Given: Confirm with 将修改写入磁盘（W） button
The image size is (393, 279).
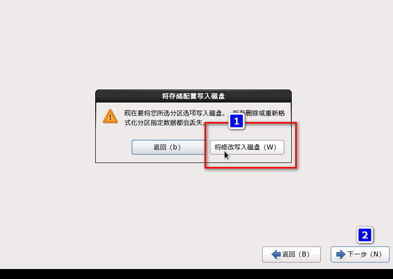Looking at the screenshot, I should 247,147.
